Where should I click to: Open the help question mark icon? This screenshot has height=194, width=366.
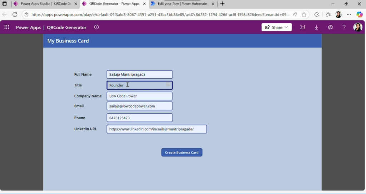344,27
